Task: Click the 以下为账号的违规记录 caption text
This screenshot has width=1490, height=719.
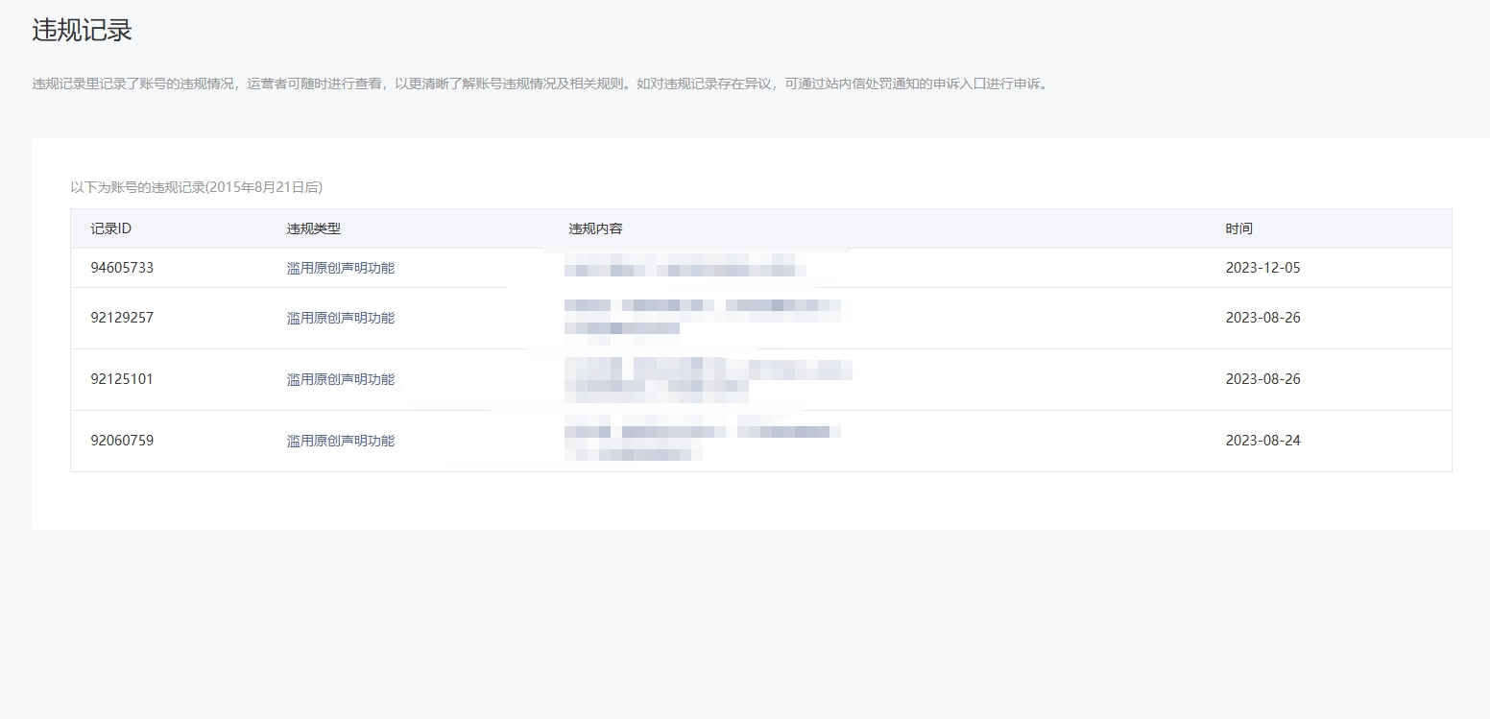Action: pyautogui.click(x=196, y=187)
